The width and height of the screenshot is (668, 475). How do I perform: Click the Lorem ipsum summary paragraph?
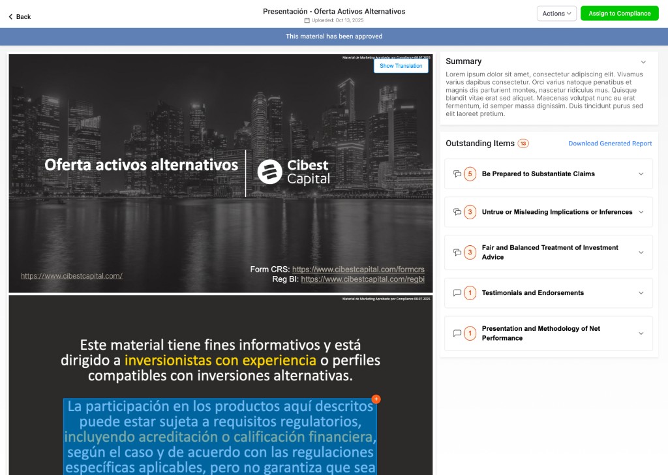tap(545, 94)
